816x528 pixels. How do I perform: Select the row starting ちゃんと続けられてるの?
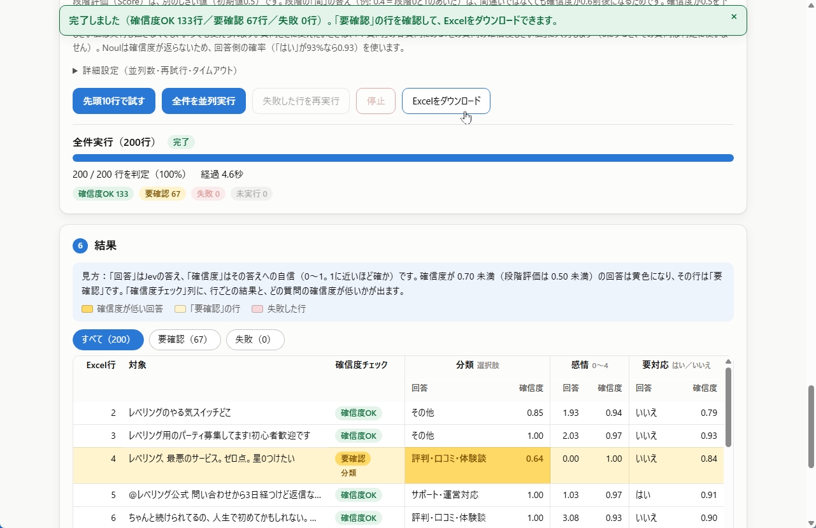coord(398,518)
